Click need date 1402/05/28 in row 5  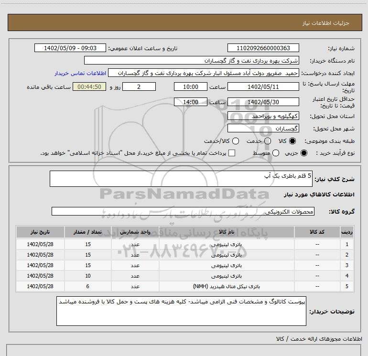pyautogui.click(x=40, y=286)
